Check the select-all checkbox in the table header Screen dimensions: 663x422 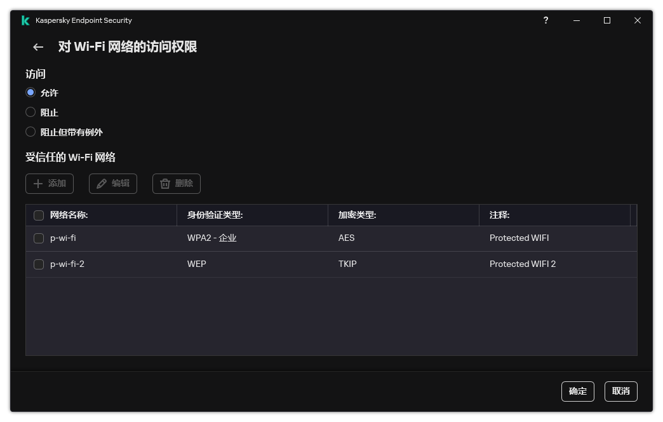pos(39,215)
